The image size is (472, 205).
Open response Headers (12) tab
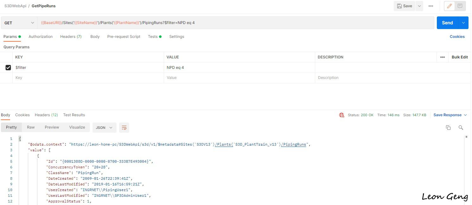pos(46,115)
